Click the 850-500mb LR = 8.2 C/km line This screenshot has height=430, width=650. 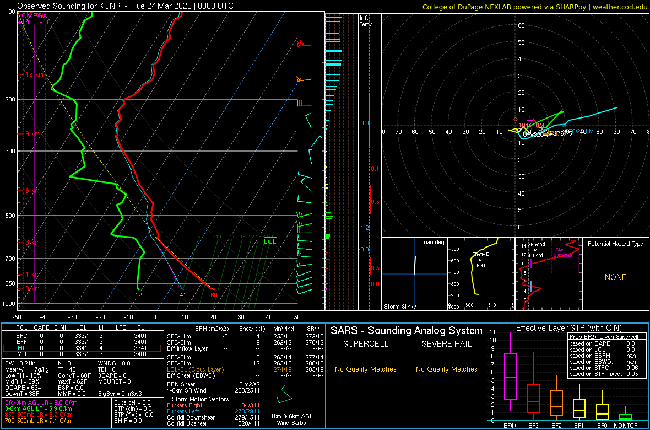pyautogui.click(x=39, y=415)
